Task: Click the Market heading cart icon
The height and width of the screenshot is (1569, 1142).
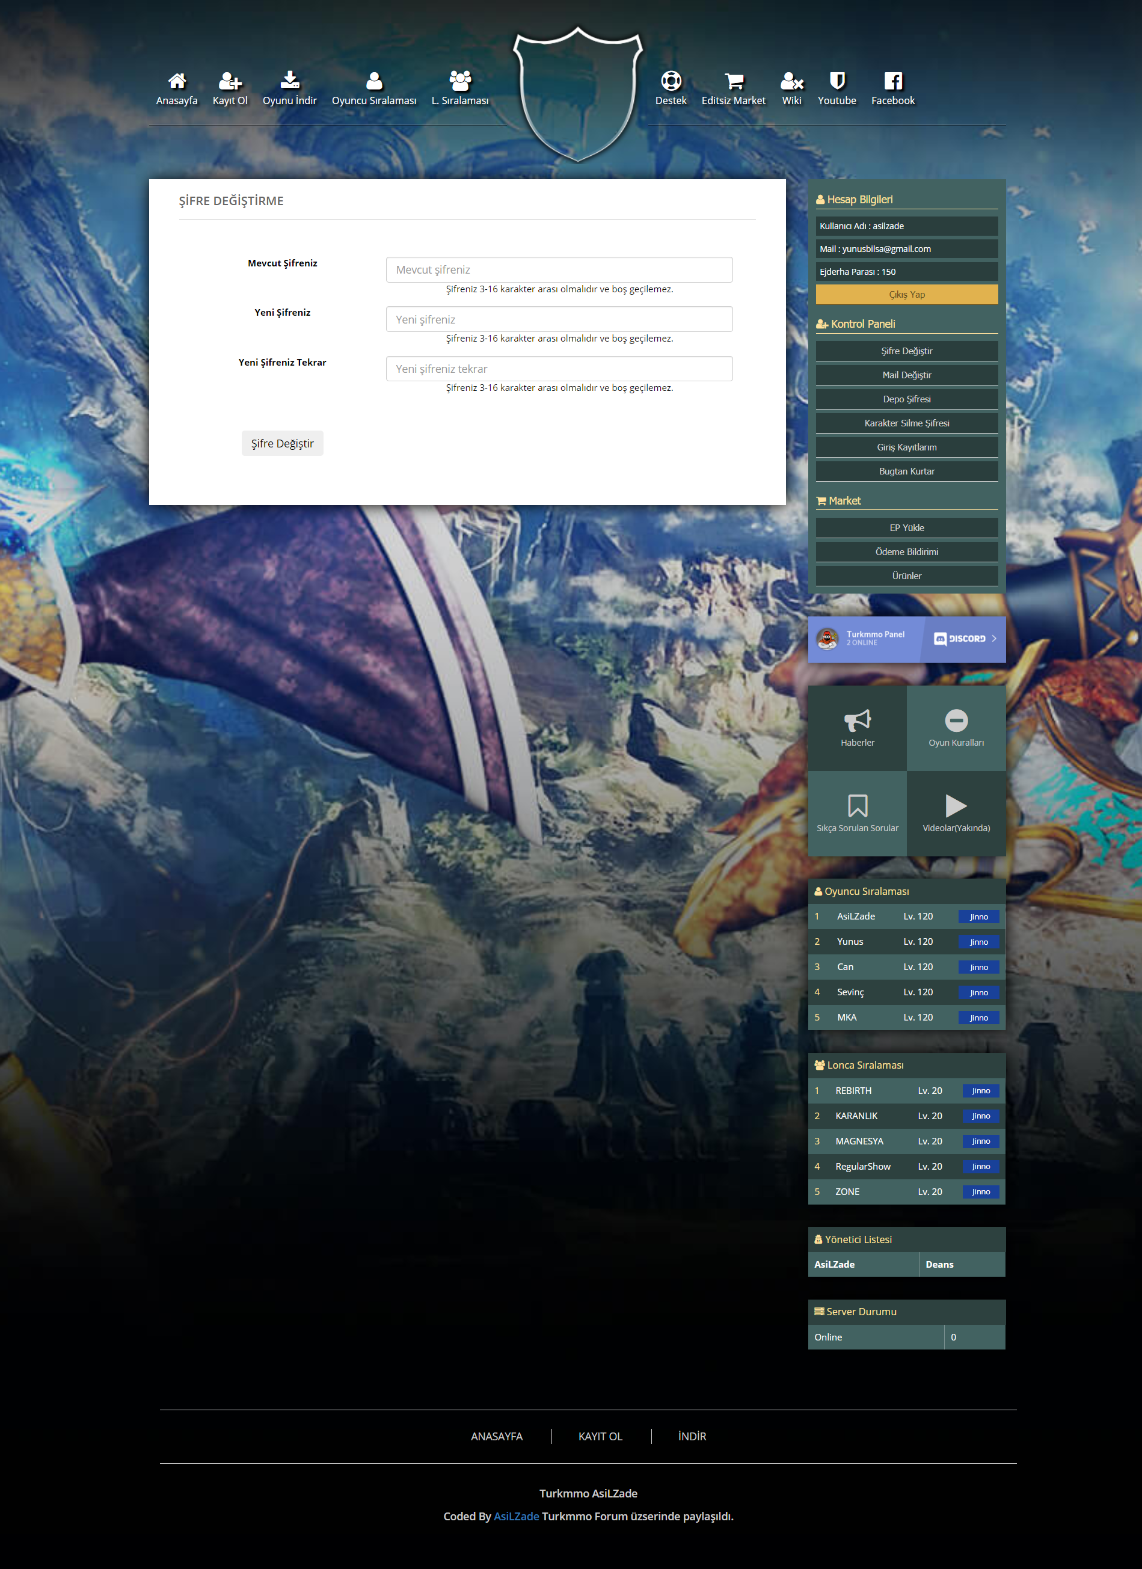Action: [x=821, y=501]
